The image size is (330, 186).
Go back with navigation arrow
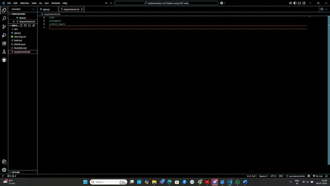click(x=106, y=3)
